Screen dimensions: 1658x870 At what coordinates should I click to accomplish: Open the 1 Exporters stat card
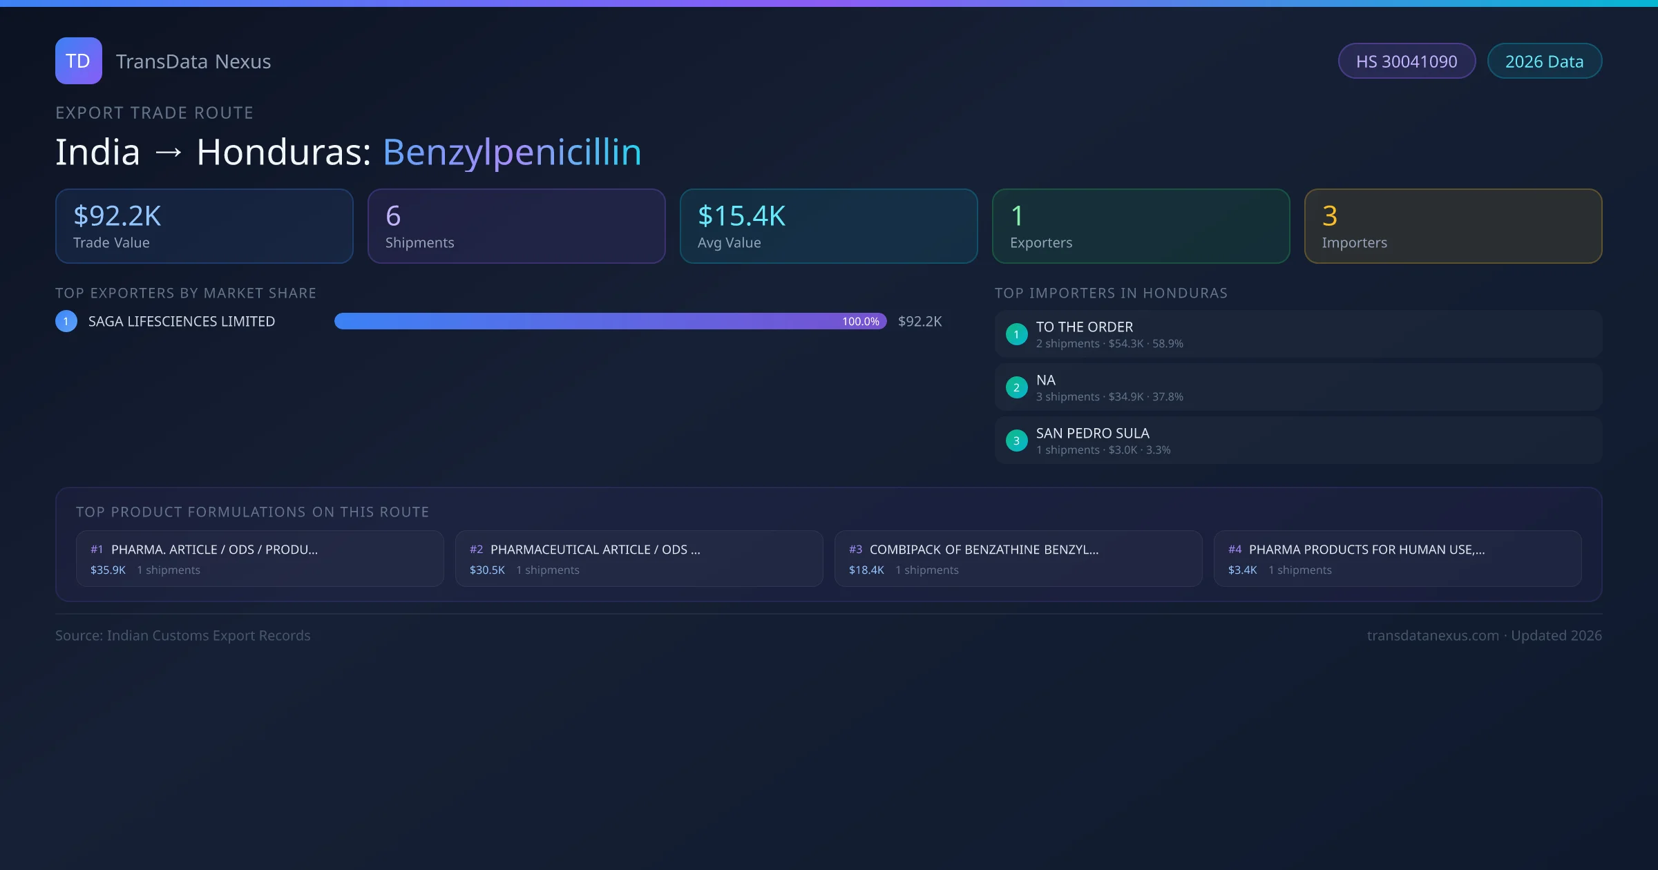(x=1141, y=226)
